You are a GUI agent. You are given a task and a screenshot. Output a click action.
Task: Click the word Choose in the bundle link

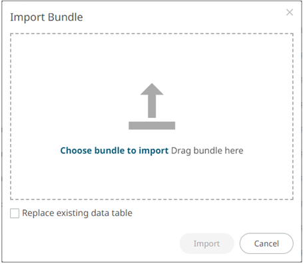76,151
